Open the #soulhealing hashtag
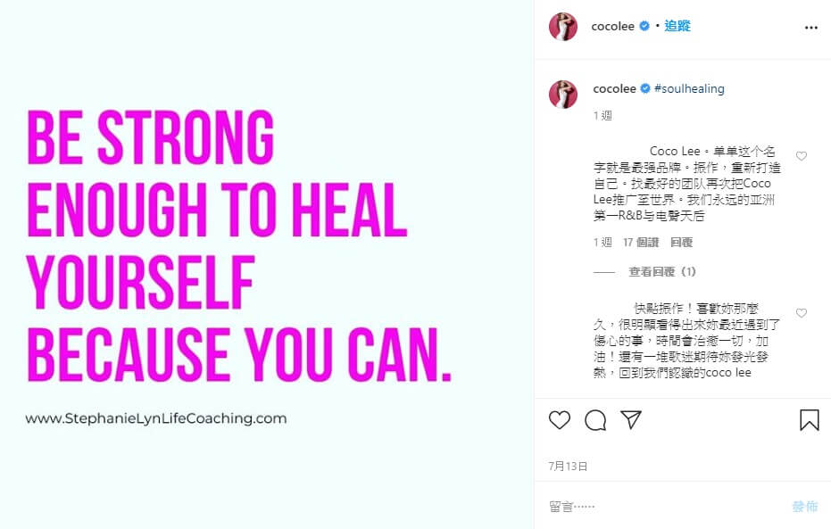 coord(689,88)
